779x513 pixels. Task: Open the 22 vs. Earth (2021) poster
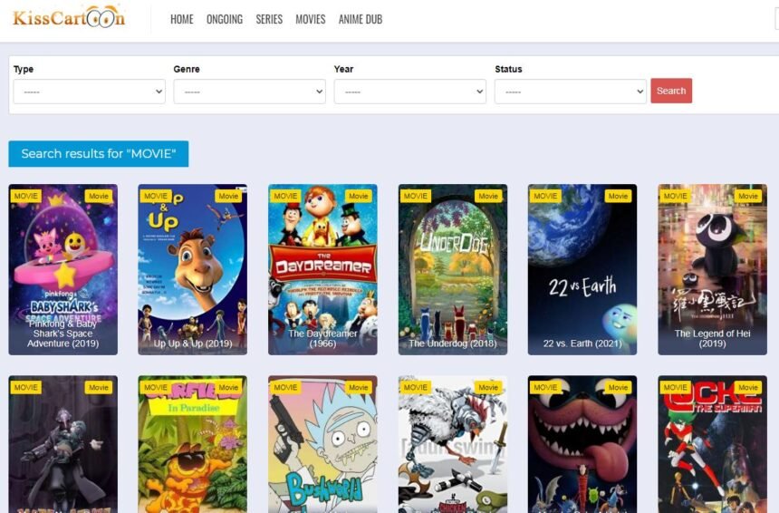(x=582, y=269)
